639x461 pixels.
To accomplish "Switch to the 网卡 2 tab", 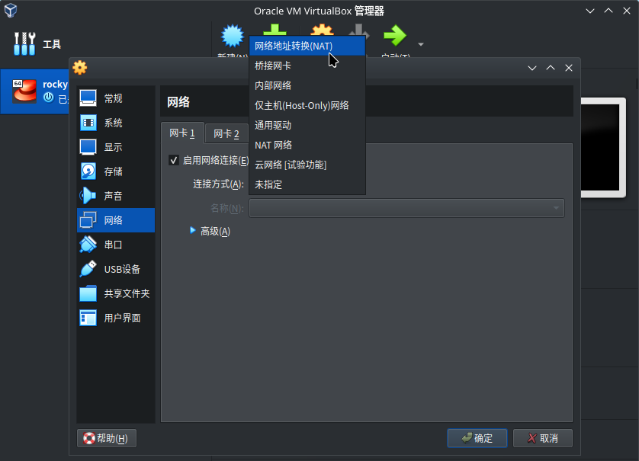I will click(x=226, y=133).
